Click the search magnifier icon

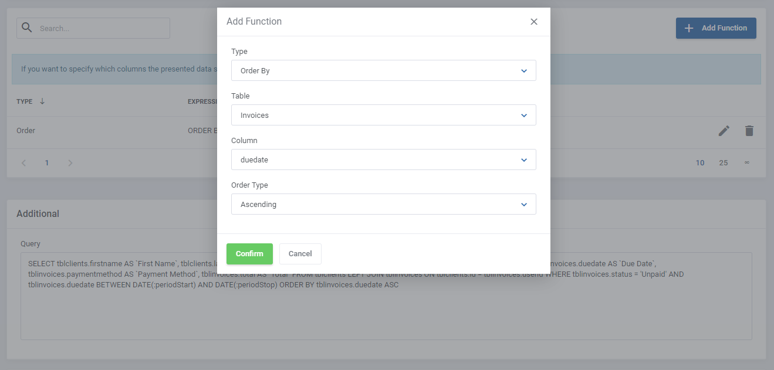coord(26,28)
